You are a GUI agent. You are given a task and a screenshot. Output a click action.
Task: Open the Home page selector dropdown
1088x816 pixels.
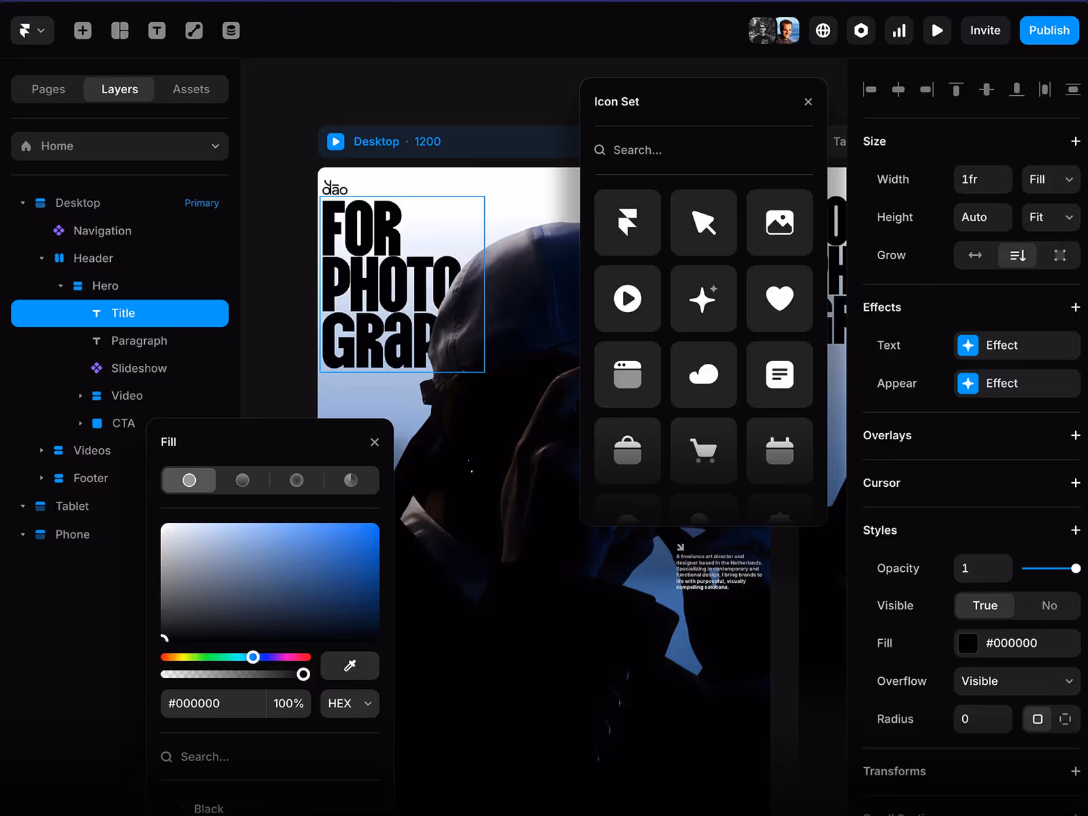119,146
